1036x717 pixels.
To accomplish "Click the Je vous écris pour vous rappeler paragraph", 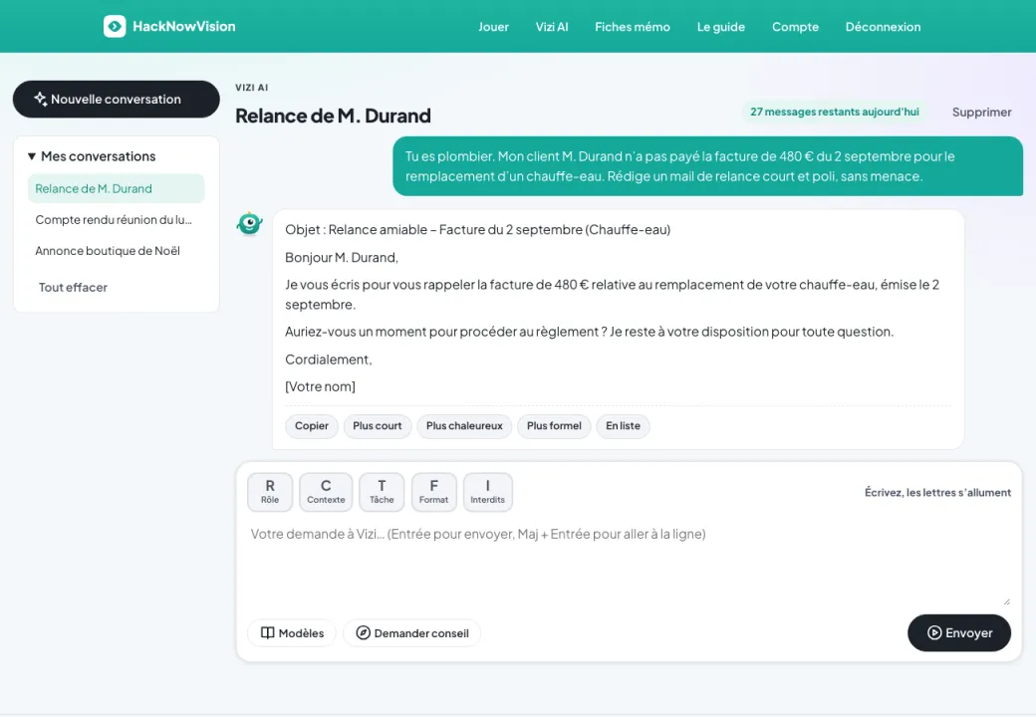I will click(612, 295).
